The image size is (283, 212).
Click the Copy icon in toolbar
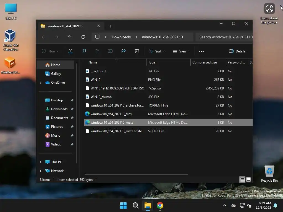[x=83, y=51]
